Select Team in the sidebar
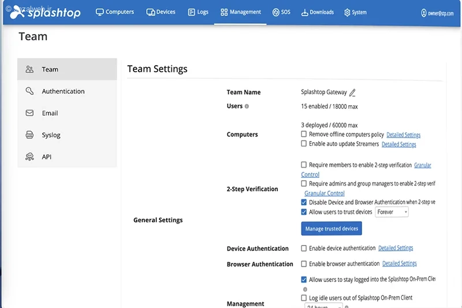The image size is (462, 308). coord(67,69)
